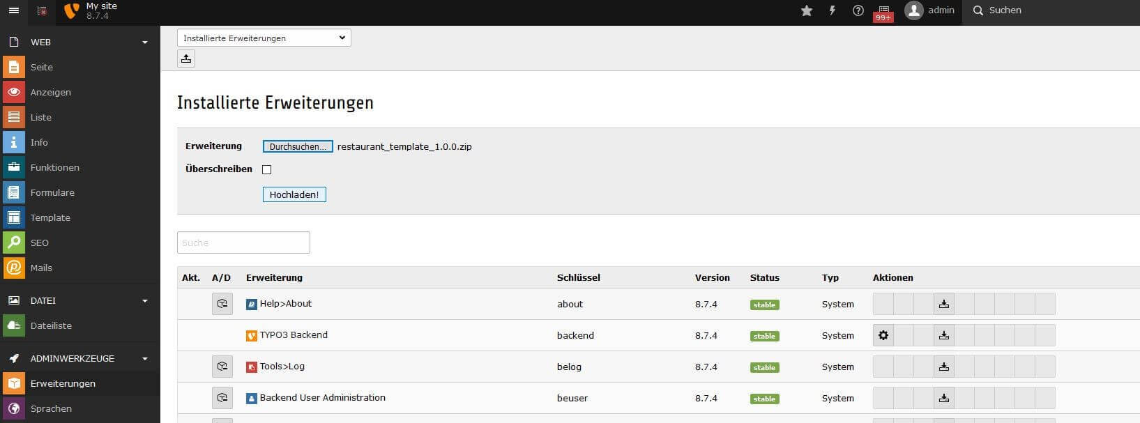The height and width of the screenshot is (423, 1140).
Task: Open the help question mark icon
Action: pos(858,10)
